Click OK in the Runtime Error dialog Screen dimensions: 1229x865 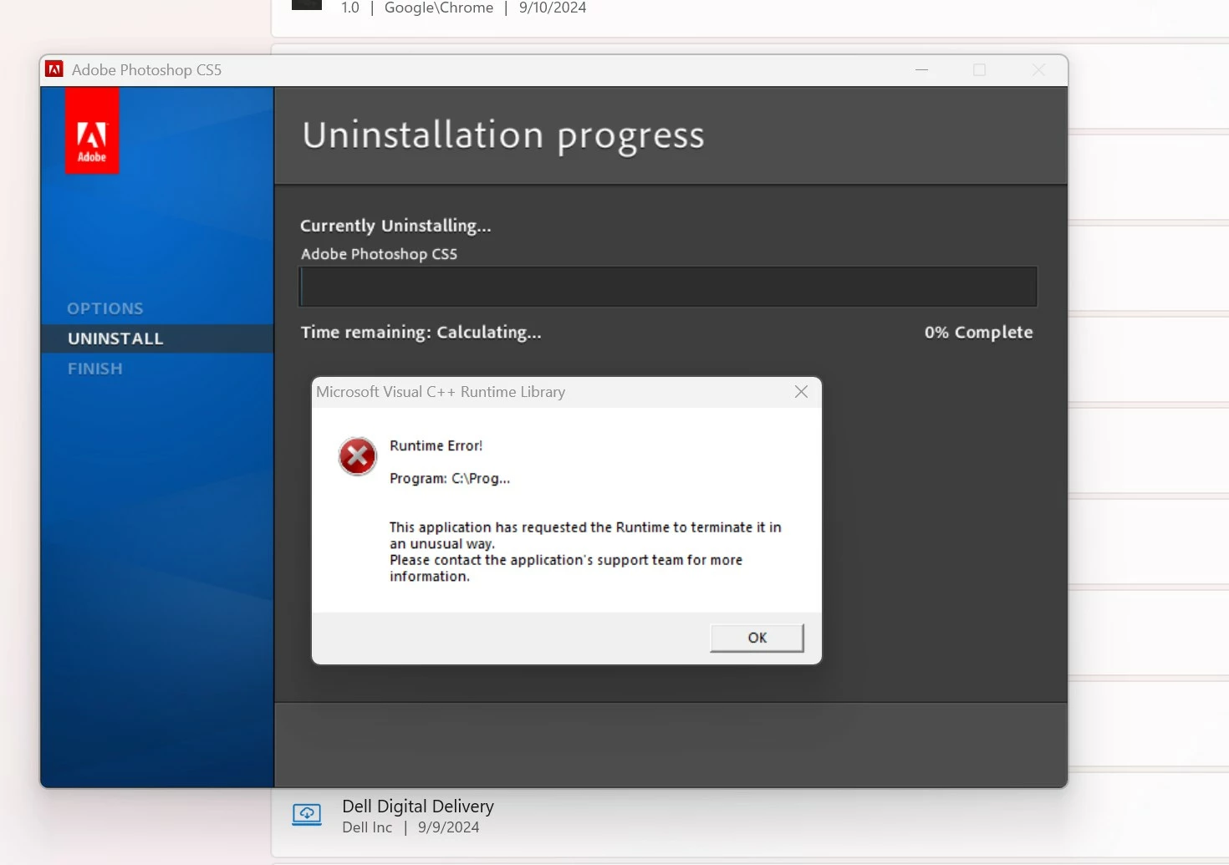(x=757, y=638)
